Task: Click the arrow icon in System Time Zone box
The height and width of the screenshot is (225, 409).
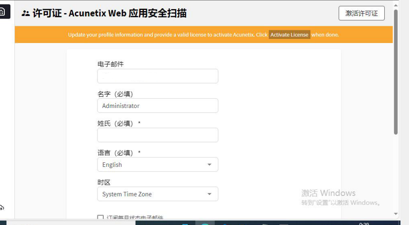Action: (209, 194)
